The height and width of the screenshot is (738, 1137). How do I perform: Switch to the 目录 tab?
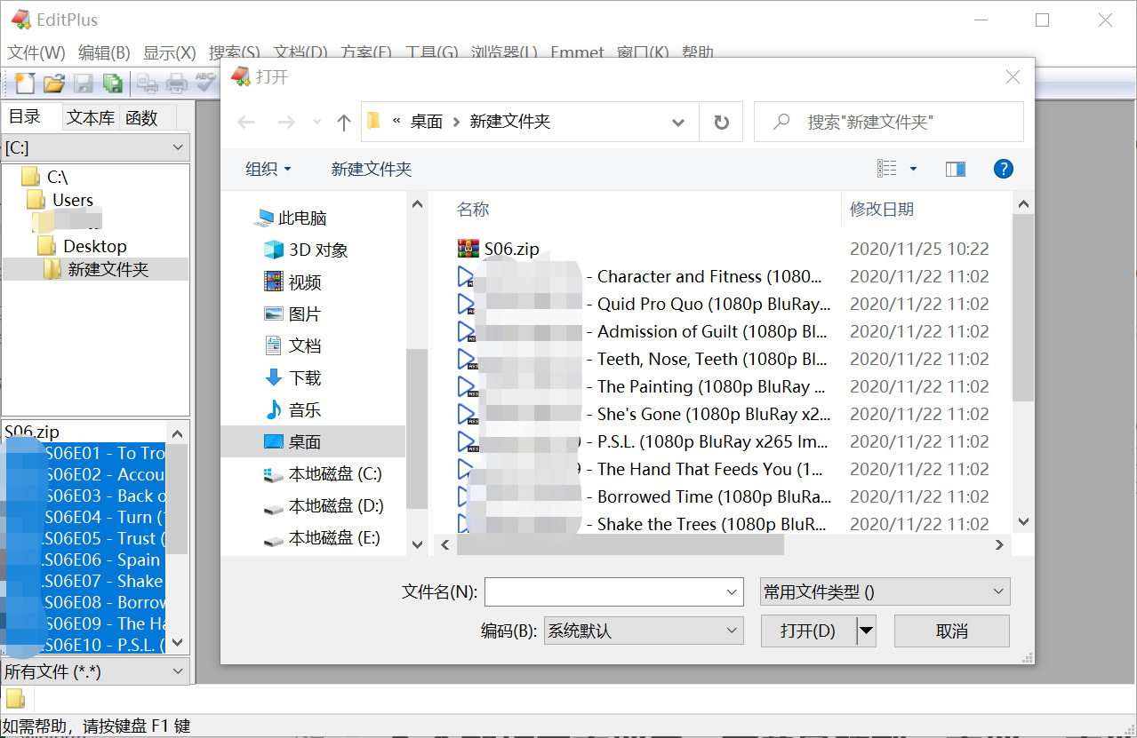[x=25, y=116]
